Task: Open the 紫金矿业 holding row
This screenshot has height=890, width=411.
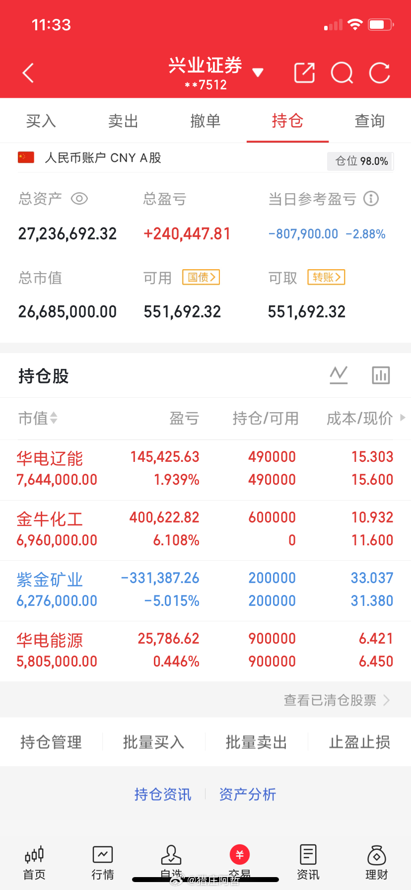Action: [205, 591]
